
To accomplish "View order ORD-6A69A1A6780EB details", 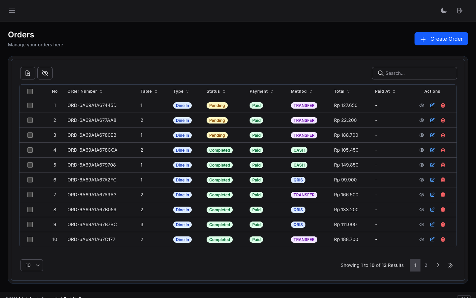I will point(422,135).
